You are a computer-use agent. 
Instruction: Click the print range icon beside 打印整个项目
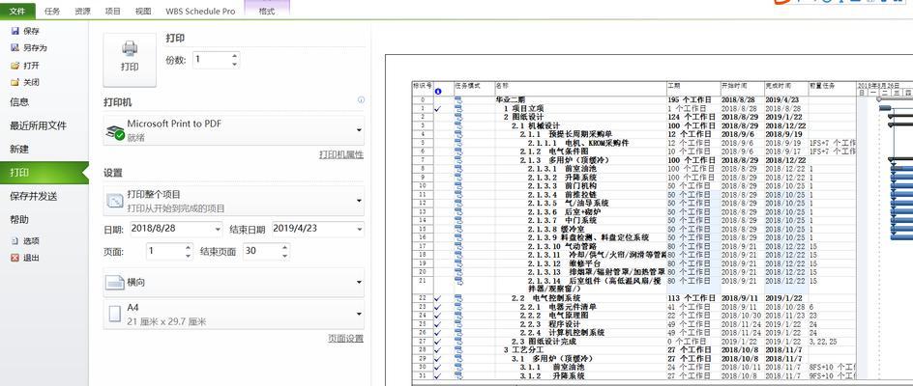[x=115, y=201]
